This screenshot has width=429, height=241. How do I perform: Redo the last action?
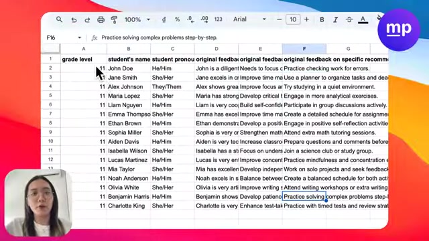pyautogui.click(x=87, y=19)
